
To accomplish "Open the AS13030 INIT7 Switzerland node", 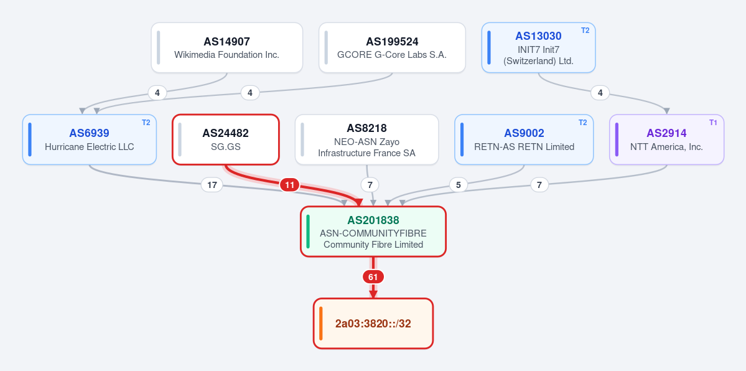I will [539, 48].
